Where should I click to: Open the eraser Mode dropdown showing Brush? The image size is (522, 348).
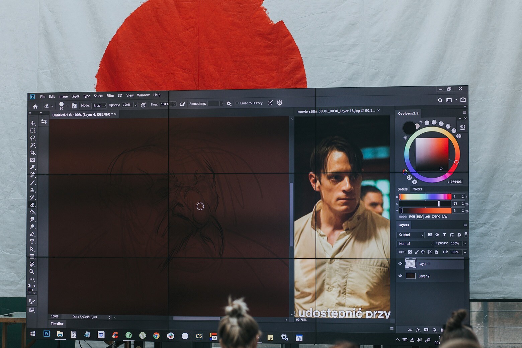point(99,105)
